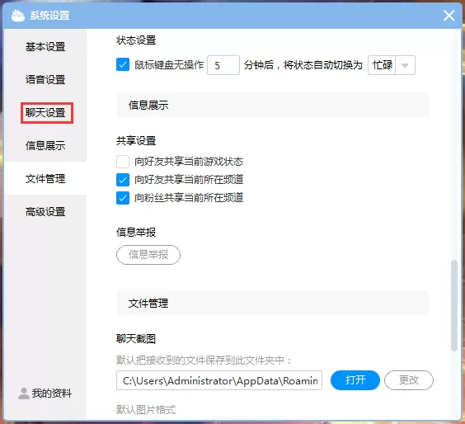Click the 信息举报 button
The height and width of the screenshot is (424, 465).
point(148,255)
